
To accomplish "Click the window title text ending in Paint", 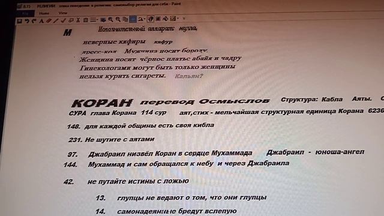I will tap(109, 5).
